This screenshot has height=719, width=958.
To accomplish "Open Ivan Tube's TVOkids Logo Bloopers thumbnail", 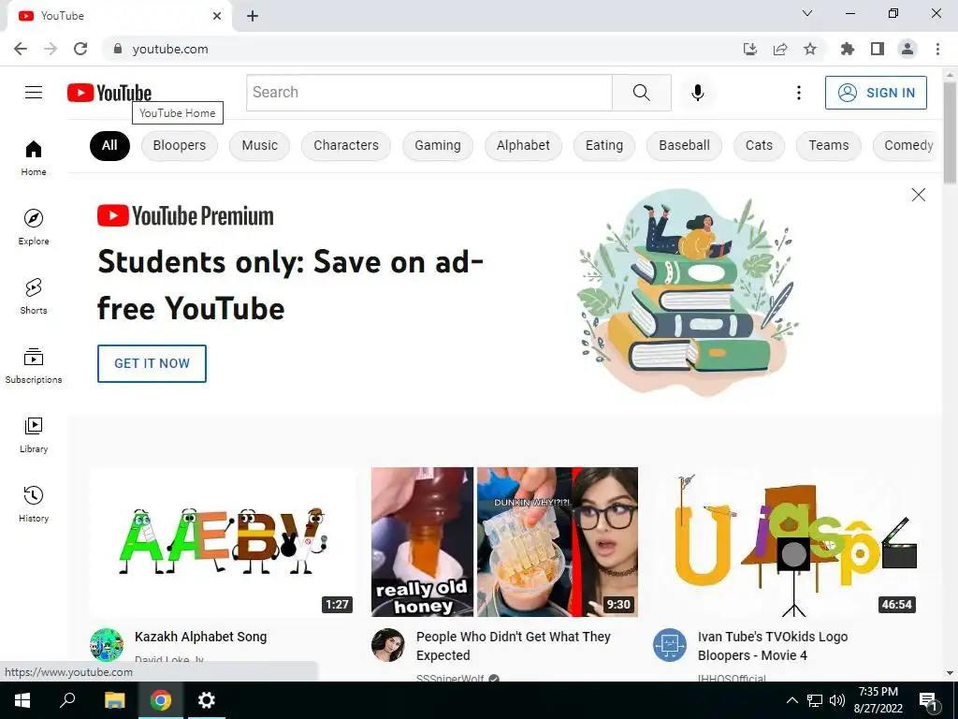I will pos(786,542).
